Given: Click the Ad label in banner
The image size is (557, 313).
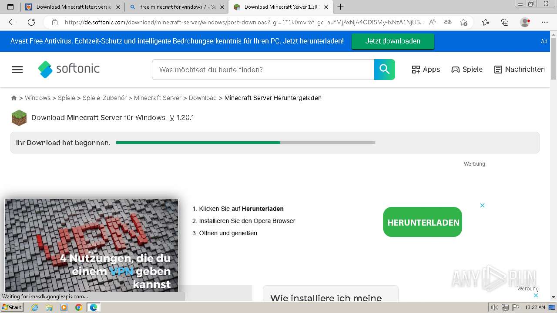Looking at the screenshot, I should [x=544, y=41].
